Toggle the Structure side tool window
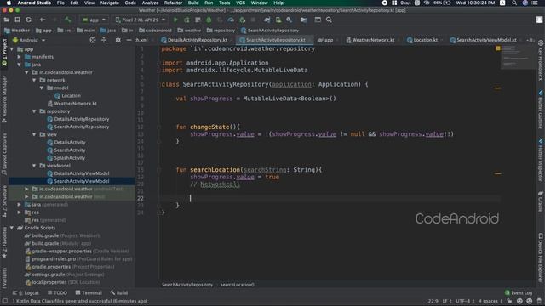545x306 pixels. pyautogui.click(x=4, y=201)
